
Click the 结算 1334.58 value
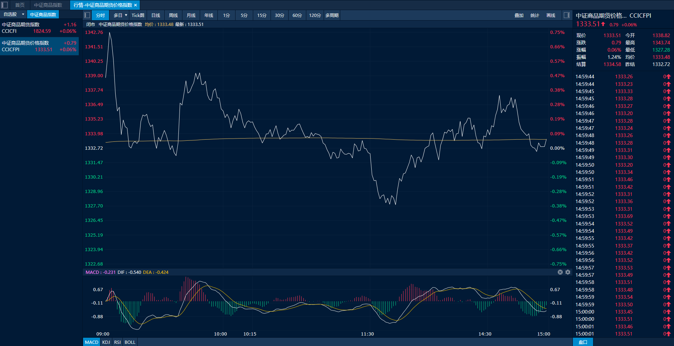pos(612,64)
